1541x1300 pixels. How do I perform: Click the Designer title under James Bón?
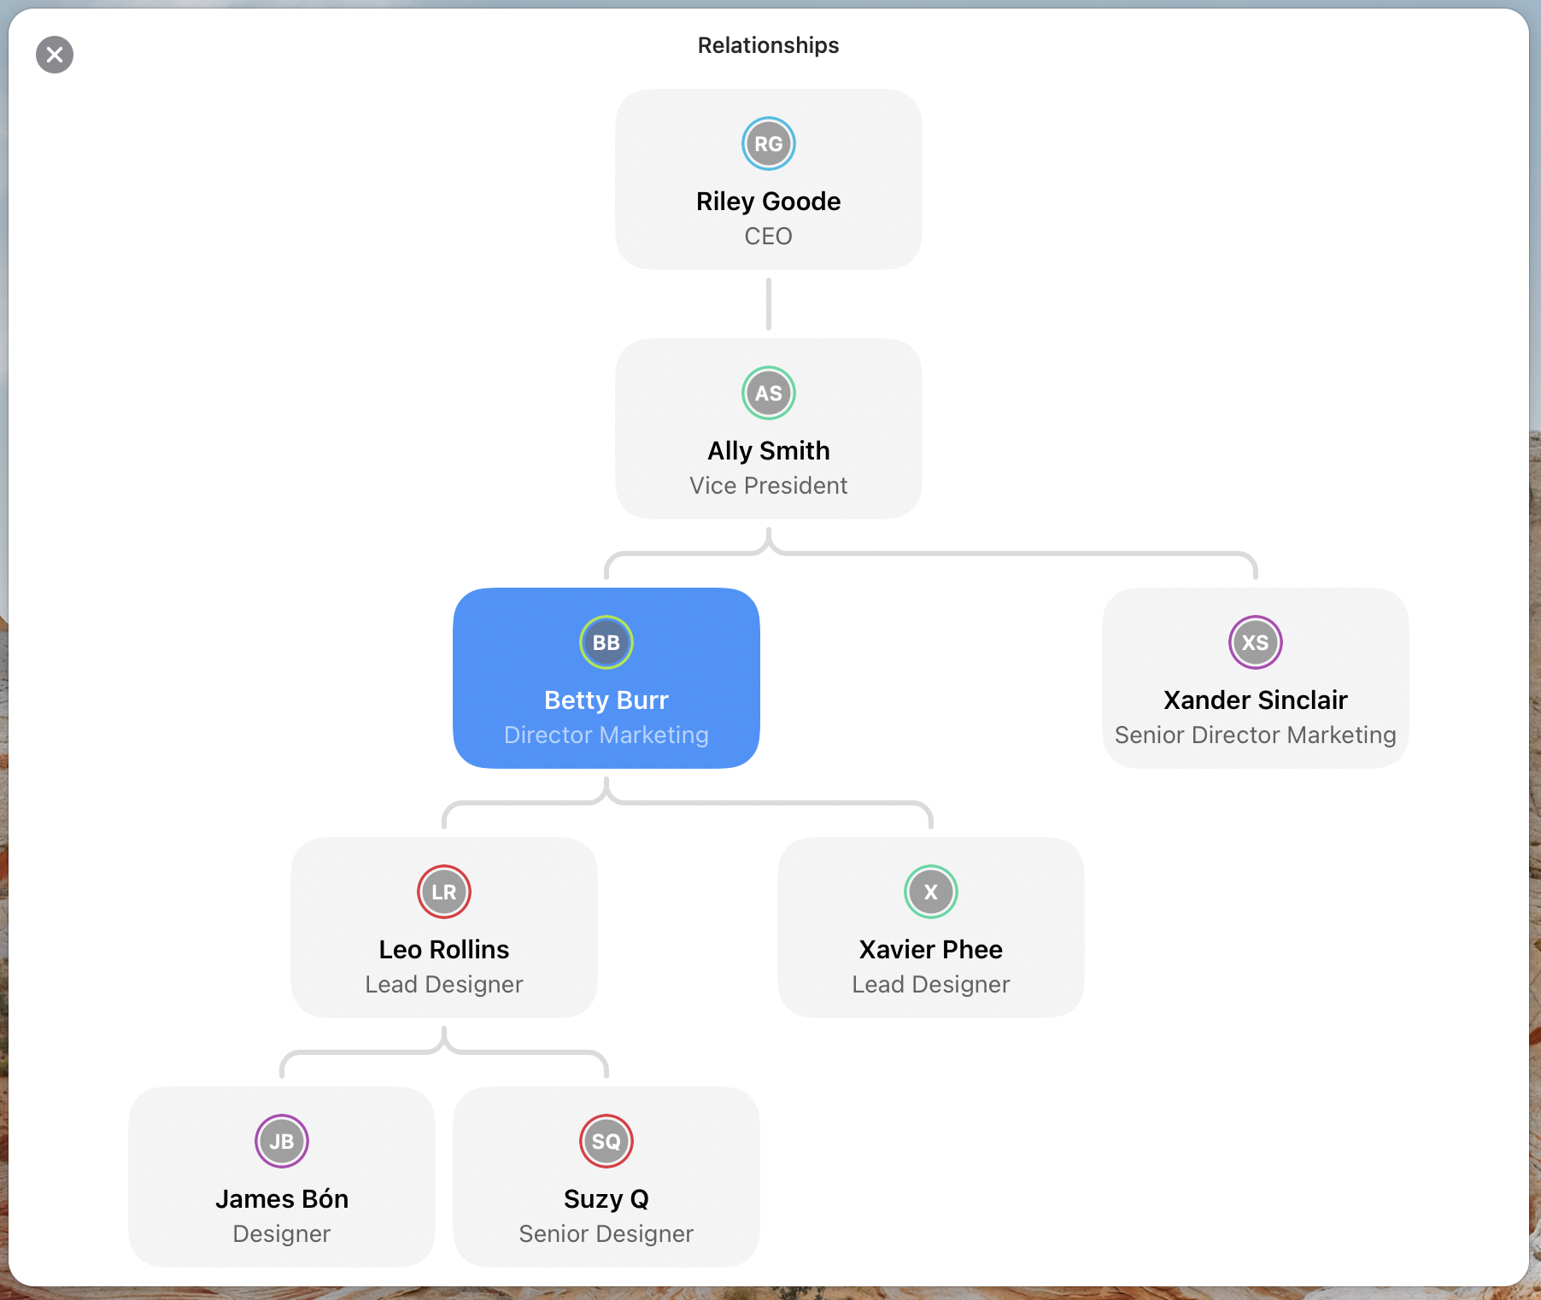click(x=282, y=1234)
